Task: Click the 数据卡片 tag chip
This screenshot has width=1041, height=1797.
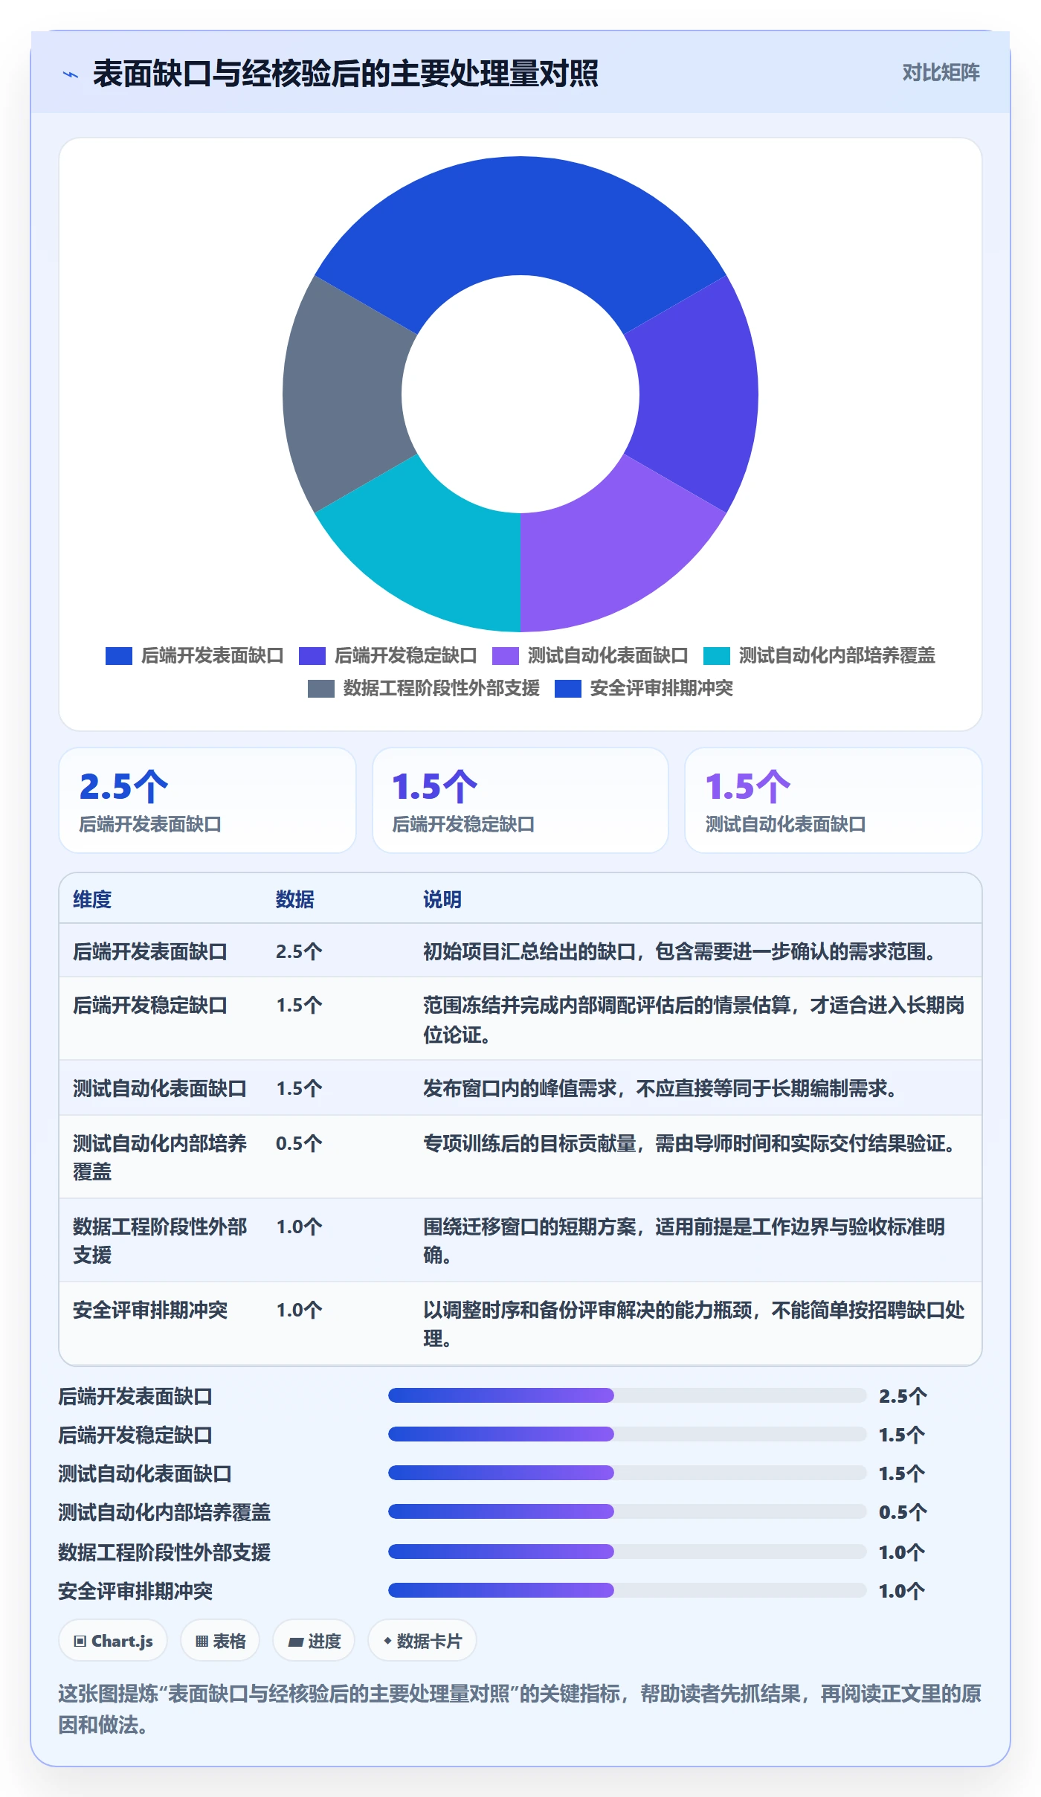Action: pos(422,1641)
